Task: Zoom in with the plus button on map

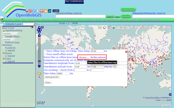Action: (39, 36)
